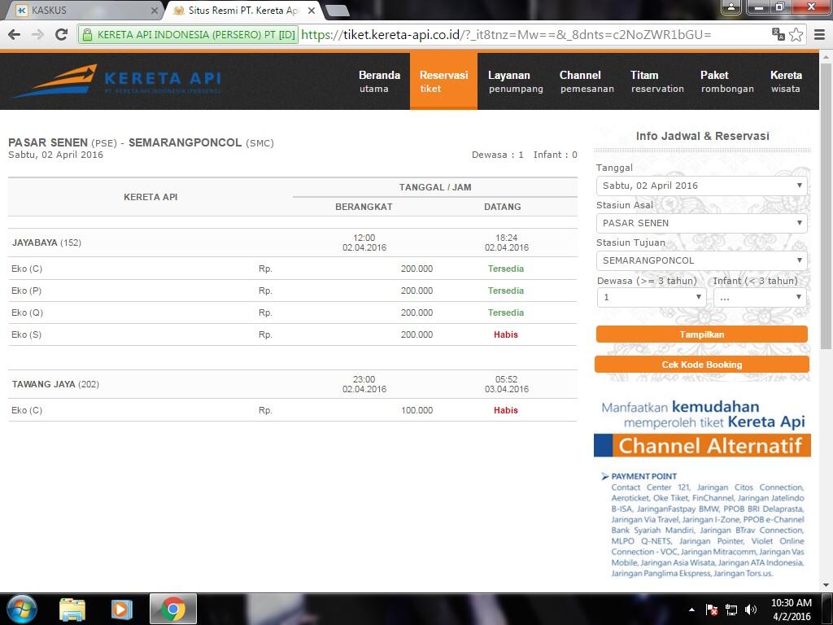Open the Infant passenger count dropdown

pyautogui.click(x=760, y=297)
